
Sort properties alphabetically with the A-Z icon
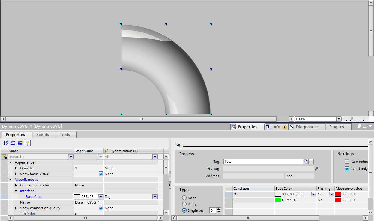pyautogui.click(x=6, y=143)
